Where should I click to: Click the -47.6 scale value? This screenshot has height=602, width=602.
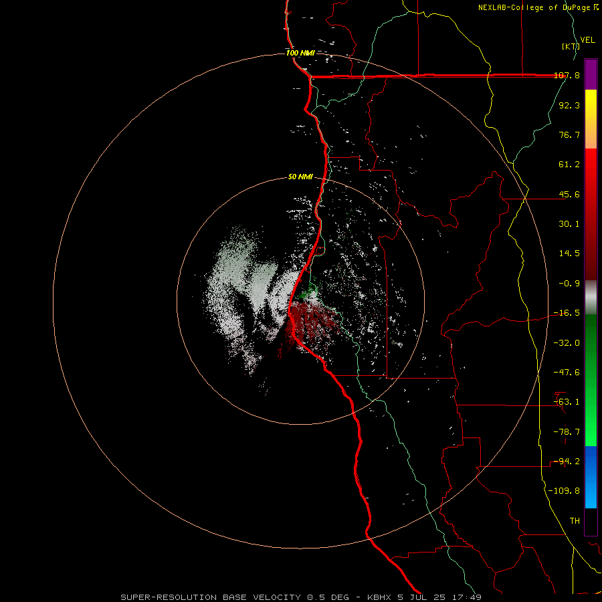(x=567, y=373)
